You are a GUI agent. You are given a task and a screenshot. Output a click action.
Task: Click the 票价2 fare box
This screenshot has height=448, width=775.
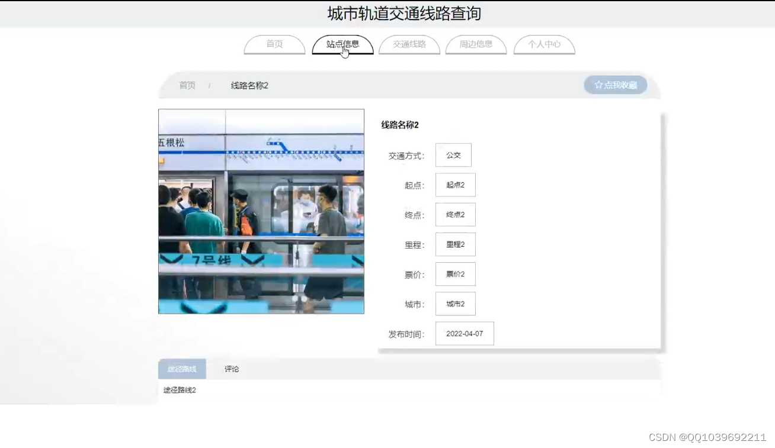point(455,273)
